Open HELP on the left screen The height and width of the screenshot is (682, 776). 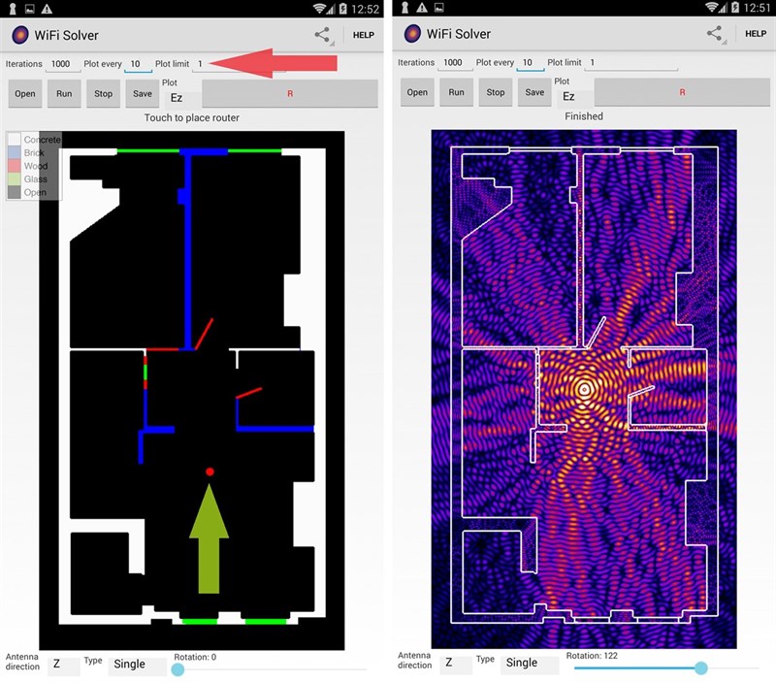tap(364, 35)
